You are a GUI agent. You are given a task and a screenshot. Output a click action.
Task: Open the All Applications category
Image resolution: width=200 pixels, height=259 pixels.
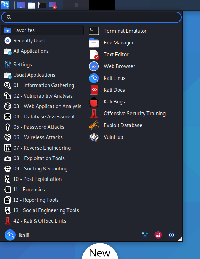(42, 51)
